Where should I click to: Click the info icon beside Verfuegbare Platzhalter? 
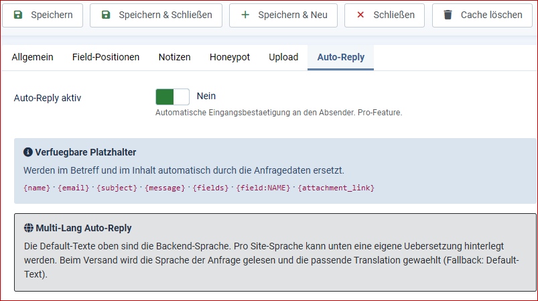27,152
